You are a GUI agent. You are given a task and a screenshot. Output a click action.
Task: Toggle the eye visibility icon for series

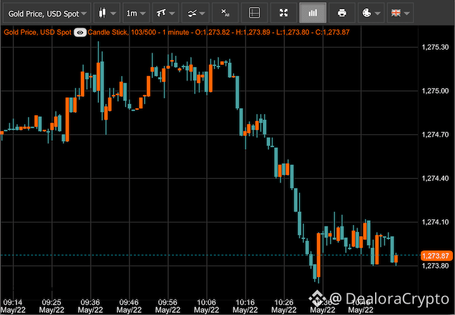[x=80, y=32]
